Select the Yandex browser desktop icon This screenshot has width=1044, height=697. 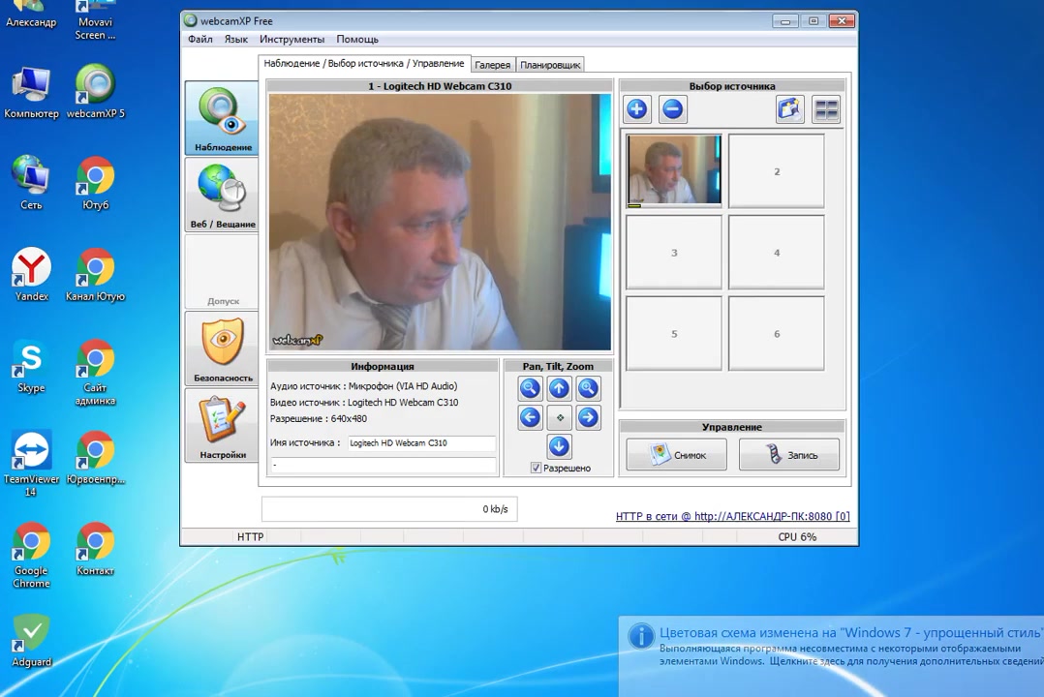pyautogui.click(x=31, y=274)
